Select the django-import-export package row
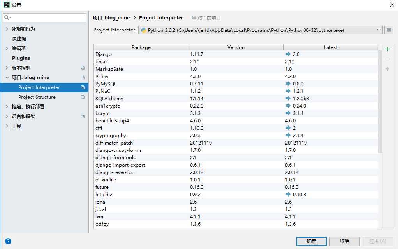 pyautogui.click(x=236, y=165)
